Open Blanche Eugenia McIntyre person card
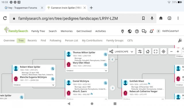This screenshot has width=184, height=108. (33, 77)
